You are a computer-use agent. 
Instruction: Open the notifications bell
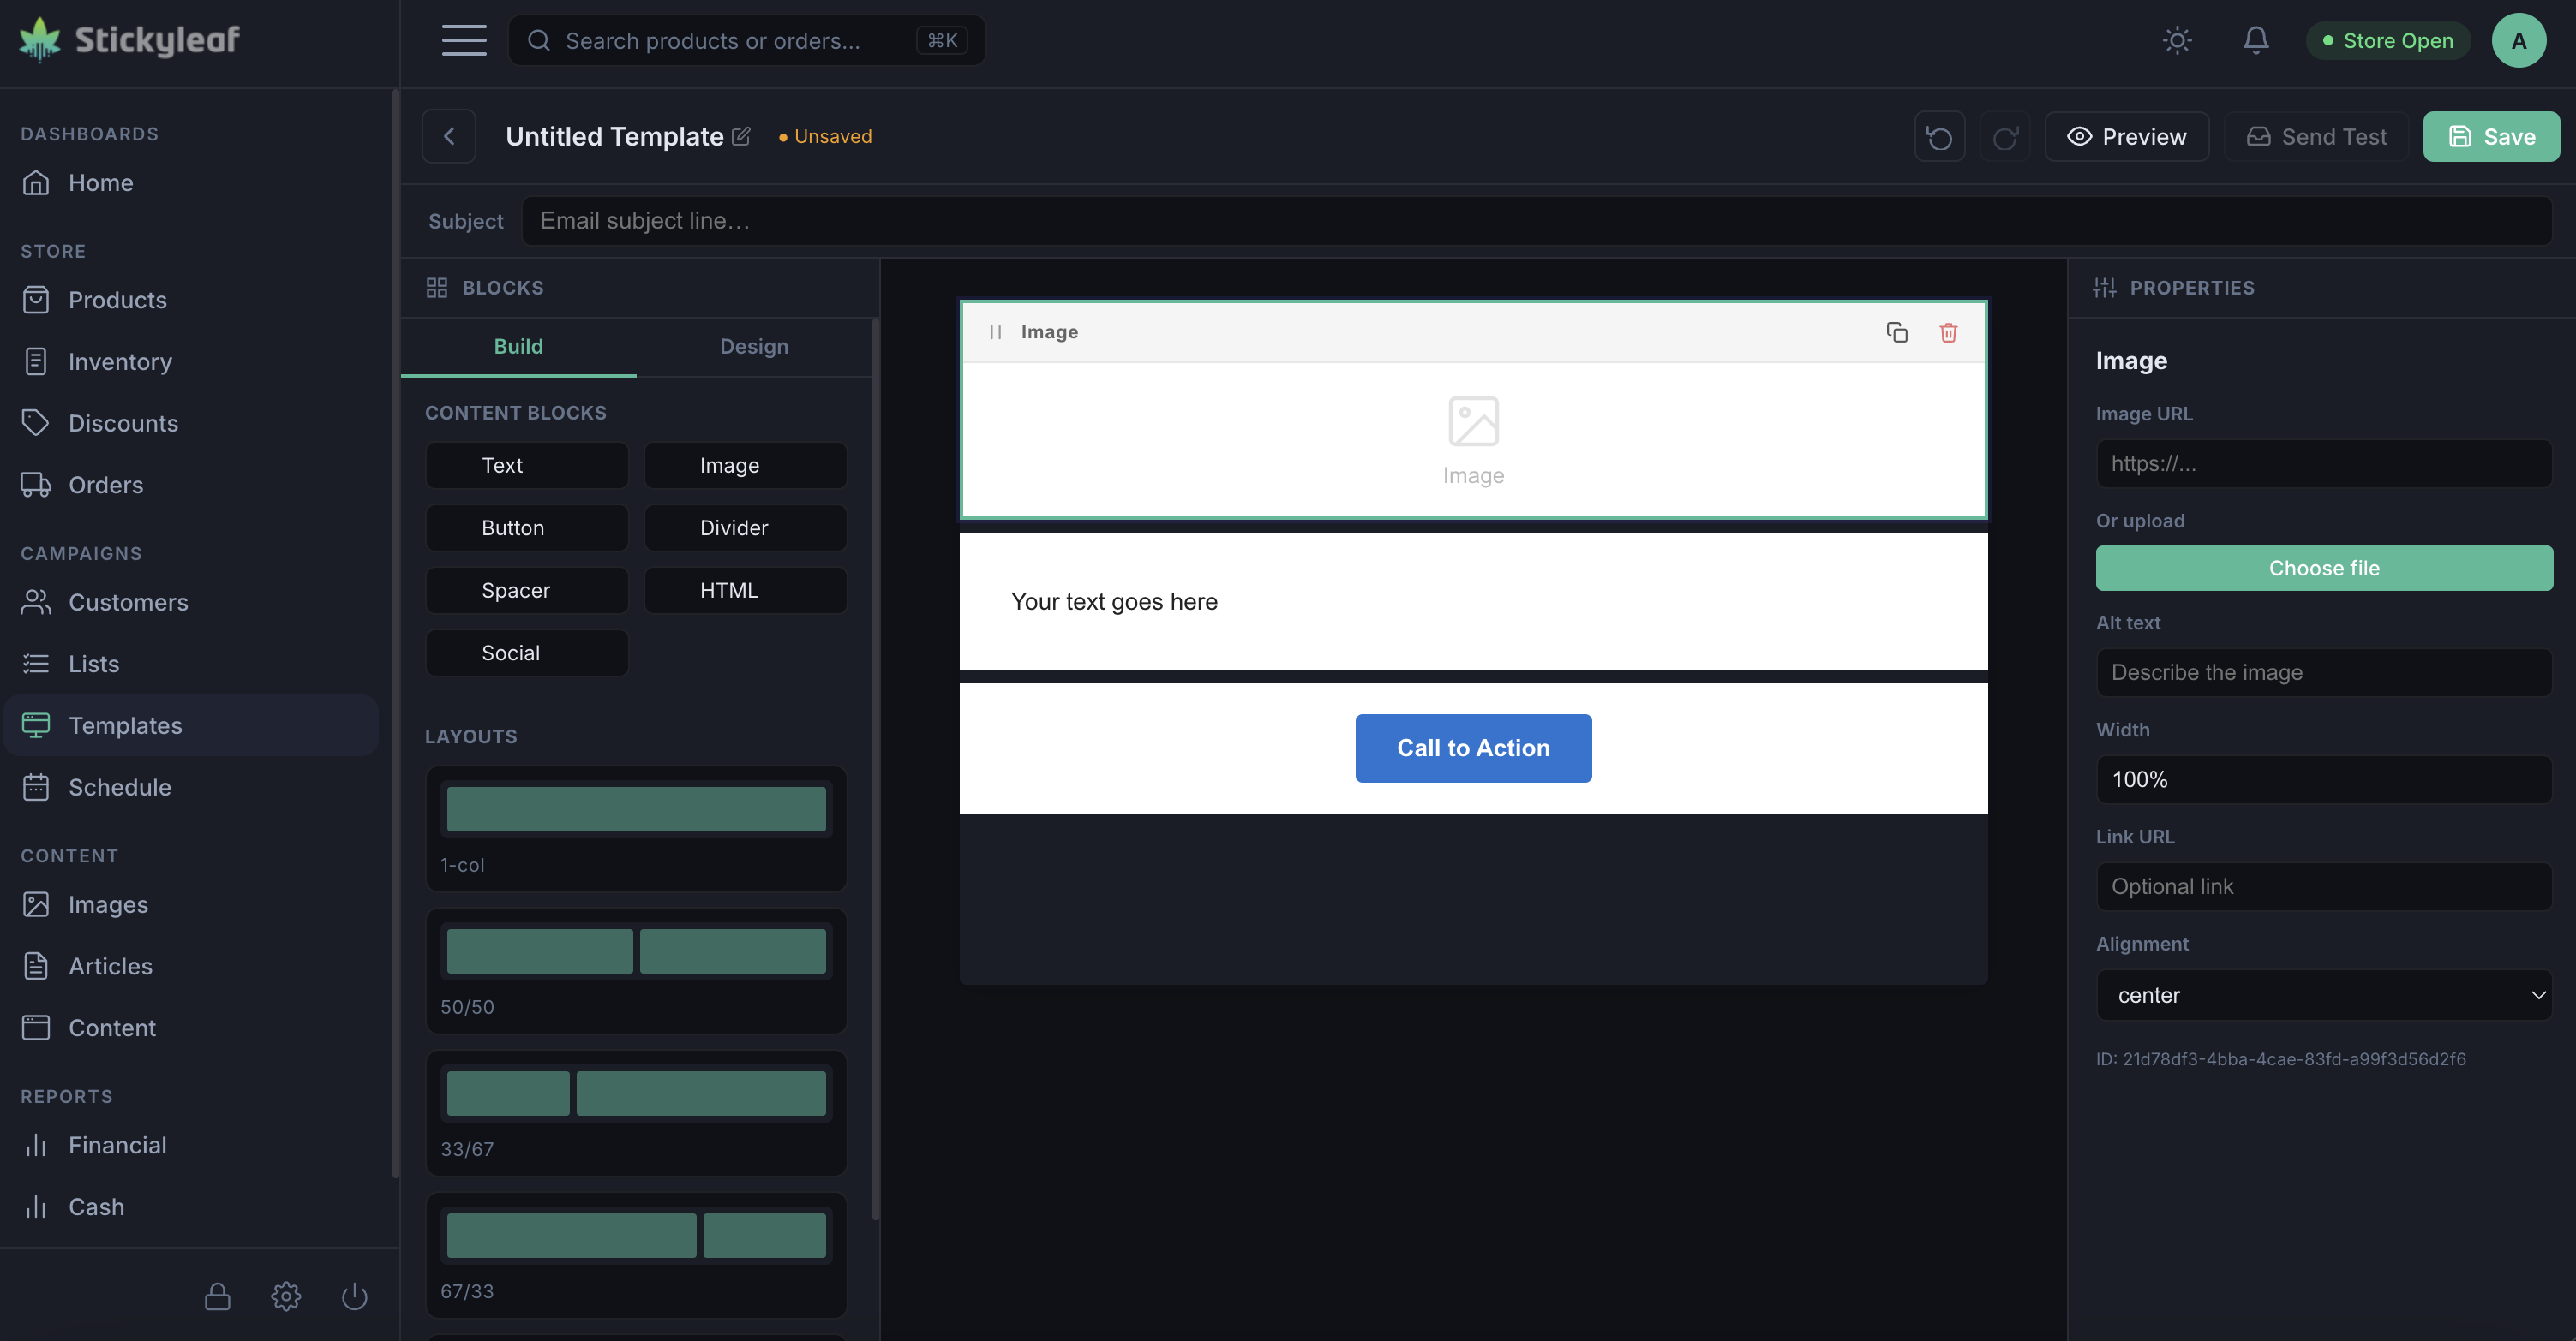click(x=2255, y=40)
